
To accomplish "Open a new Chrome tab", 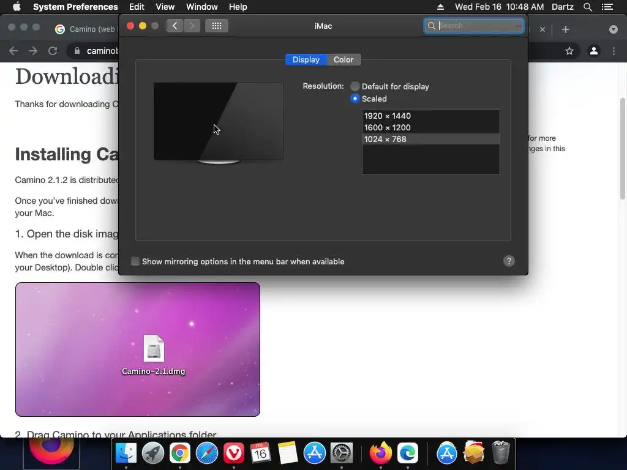I will coord(565,29).
